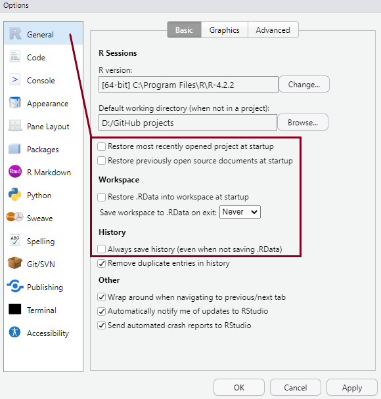Select the Console label in sidebar
The height and width of the screenshot is (399, 381).
pyautogui.click(x=41, y=81)
